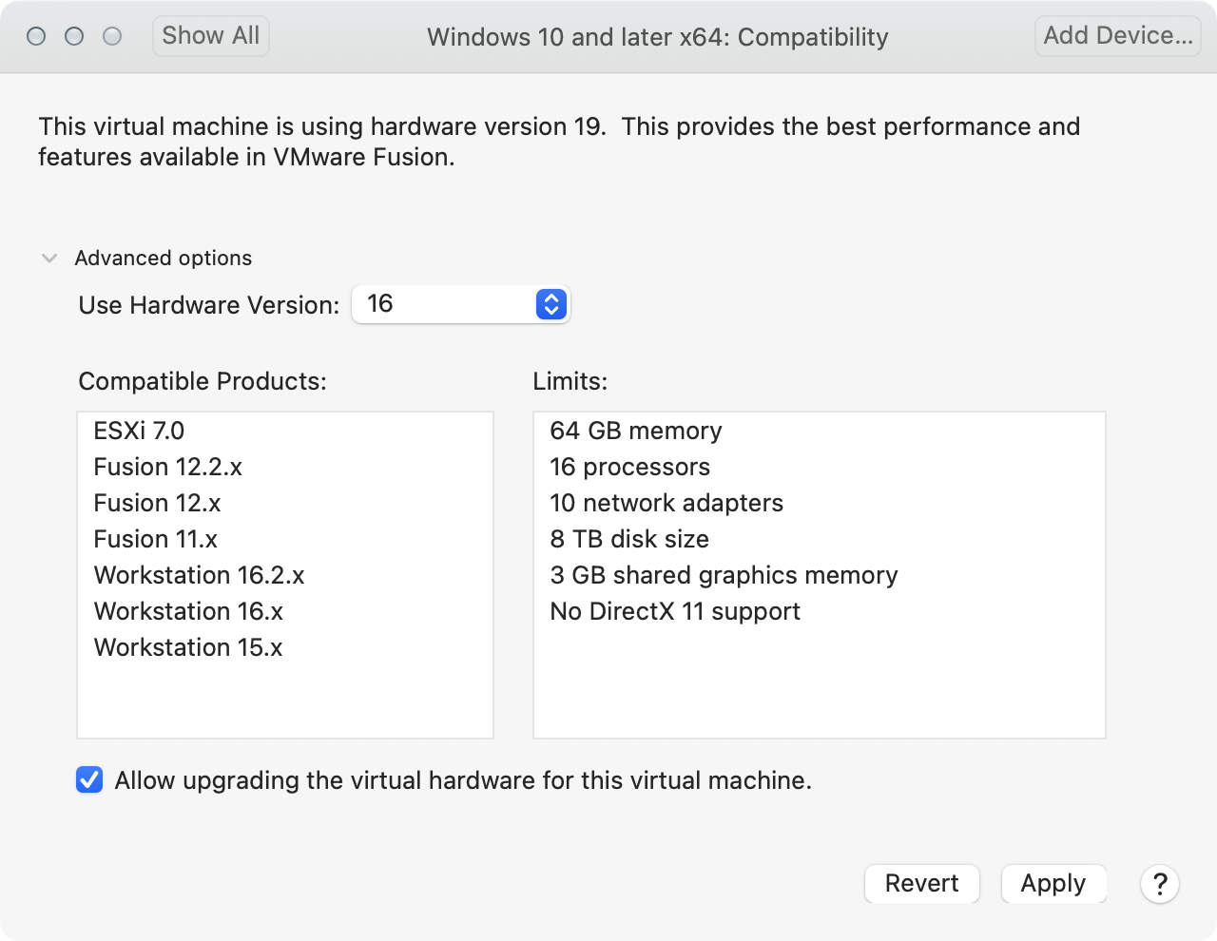This screenshot has height=941, width=1217.
Task: Open the Add Device toolbar button
Action: pyautogui.click(x=1117, y=36)
